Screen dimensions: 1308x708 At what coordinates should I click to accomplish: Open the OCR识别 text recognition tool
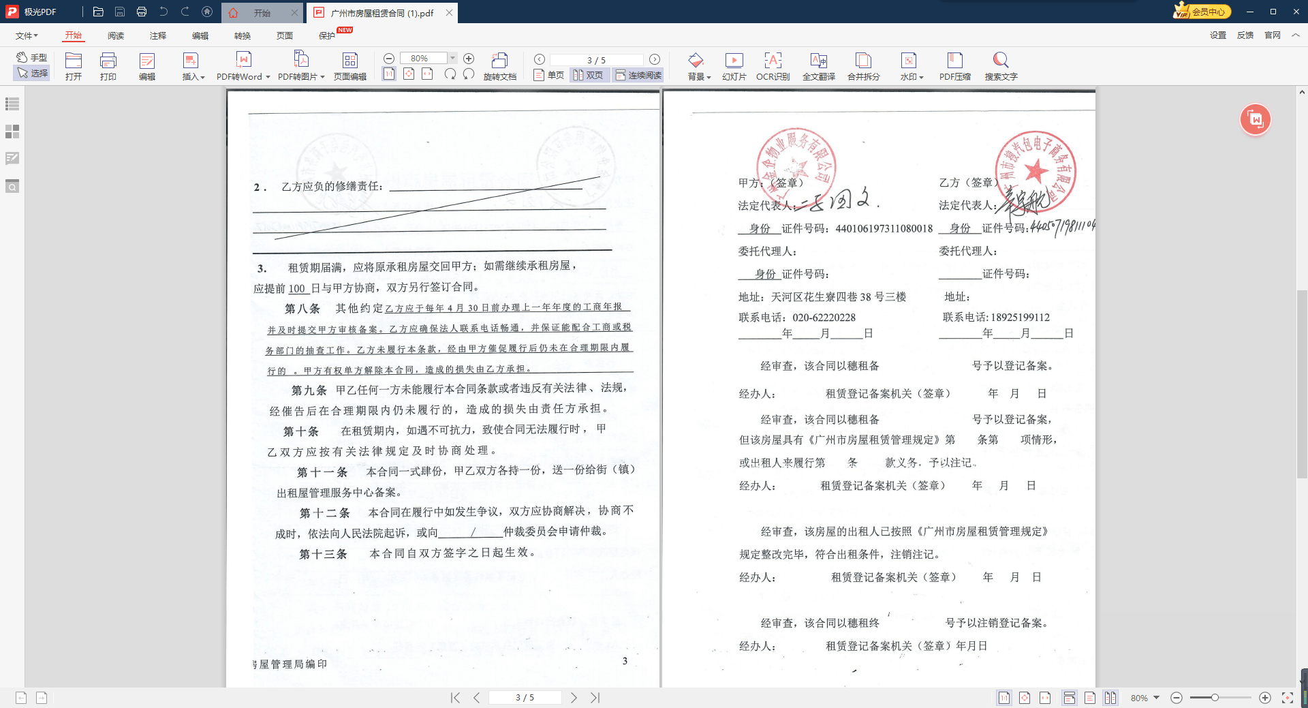(773, 66)
